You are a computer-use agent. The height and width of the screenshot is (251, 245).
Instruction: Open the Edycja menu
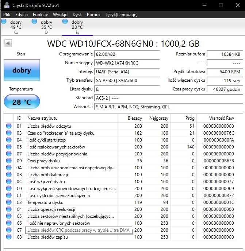(22, 15)
